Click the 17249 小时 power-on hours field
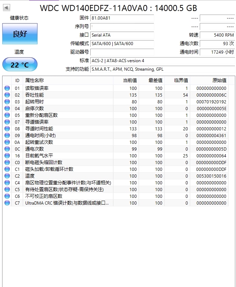236x287 pixels. coord(217,52)
